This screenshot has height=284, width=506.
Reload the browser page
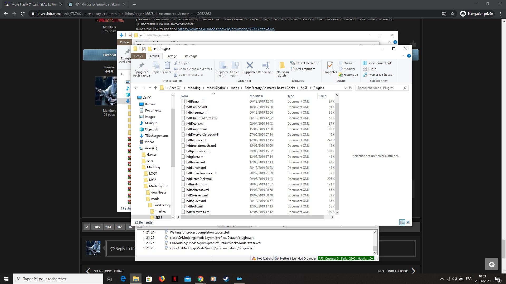pos(23,14)
